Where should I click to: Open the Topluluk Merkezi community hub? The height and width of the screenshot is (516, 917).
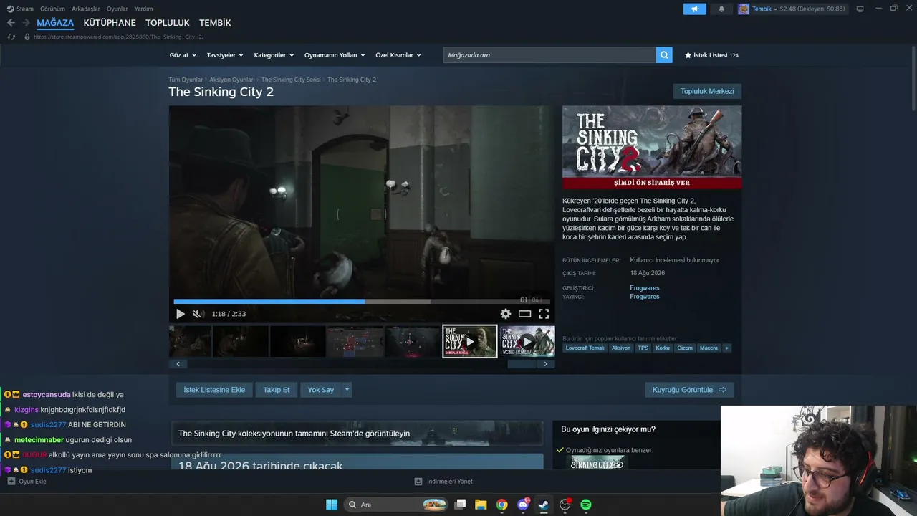pos(707,91)
